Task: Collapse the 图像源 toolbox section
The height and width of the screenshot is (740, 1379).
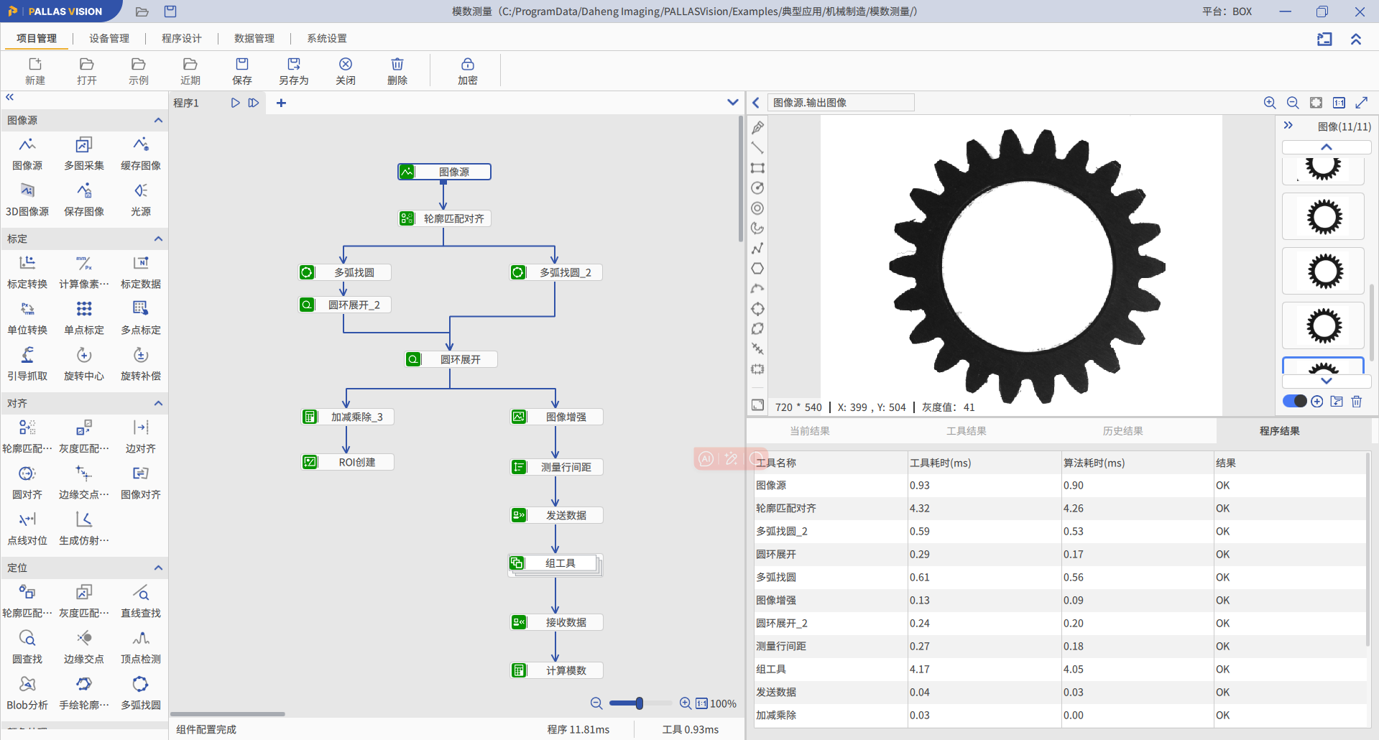Action: (x=158, y=120)
